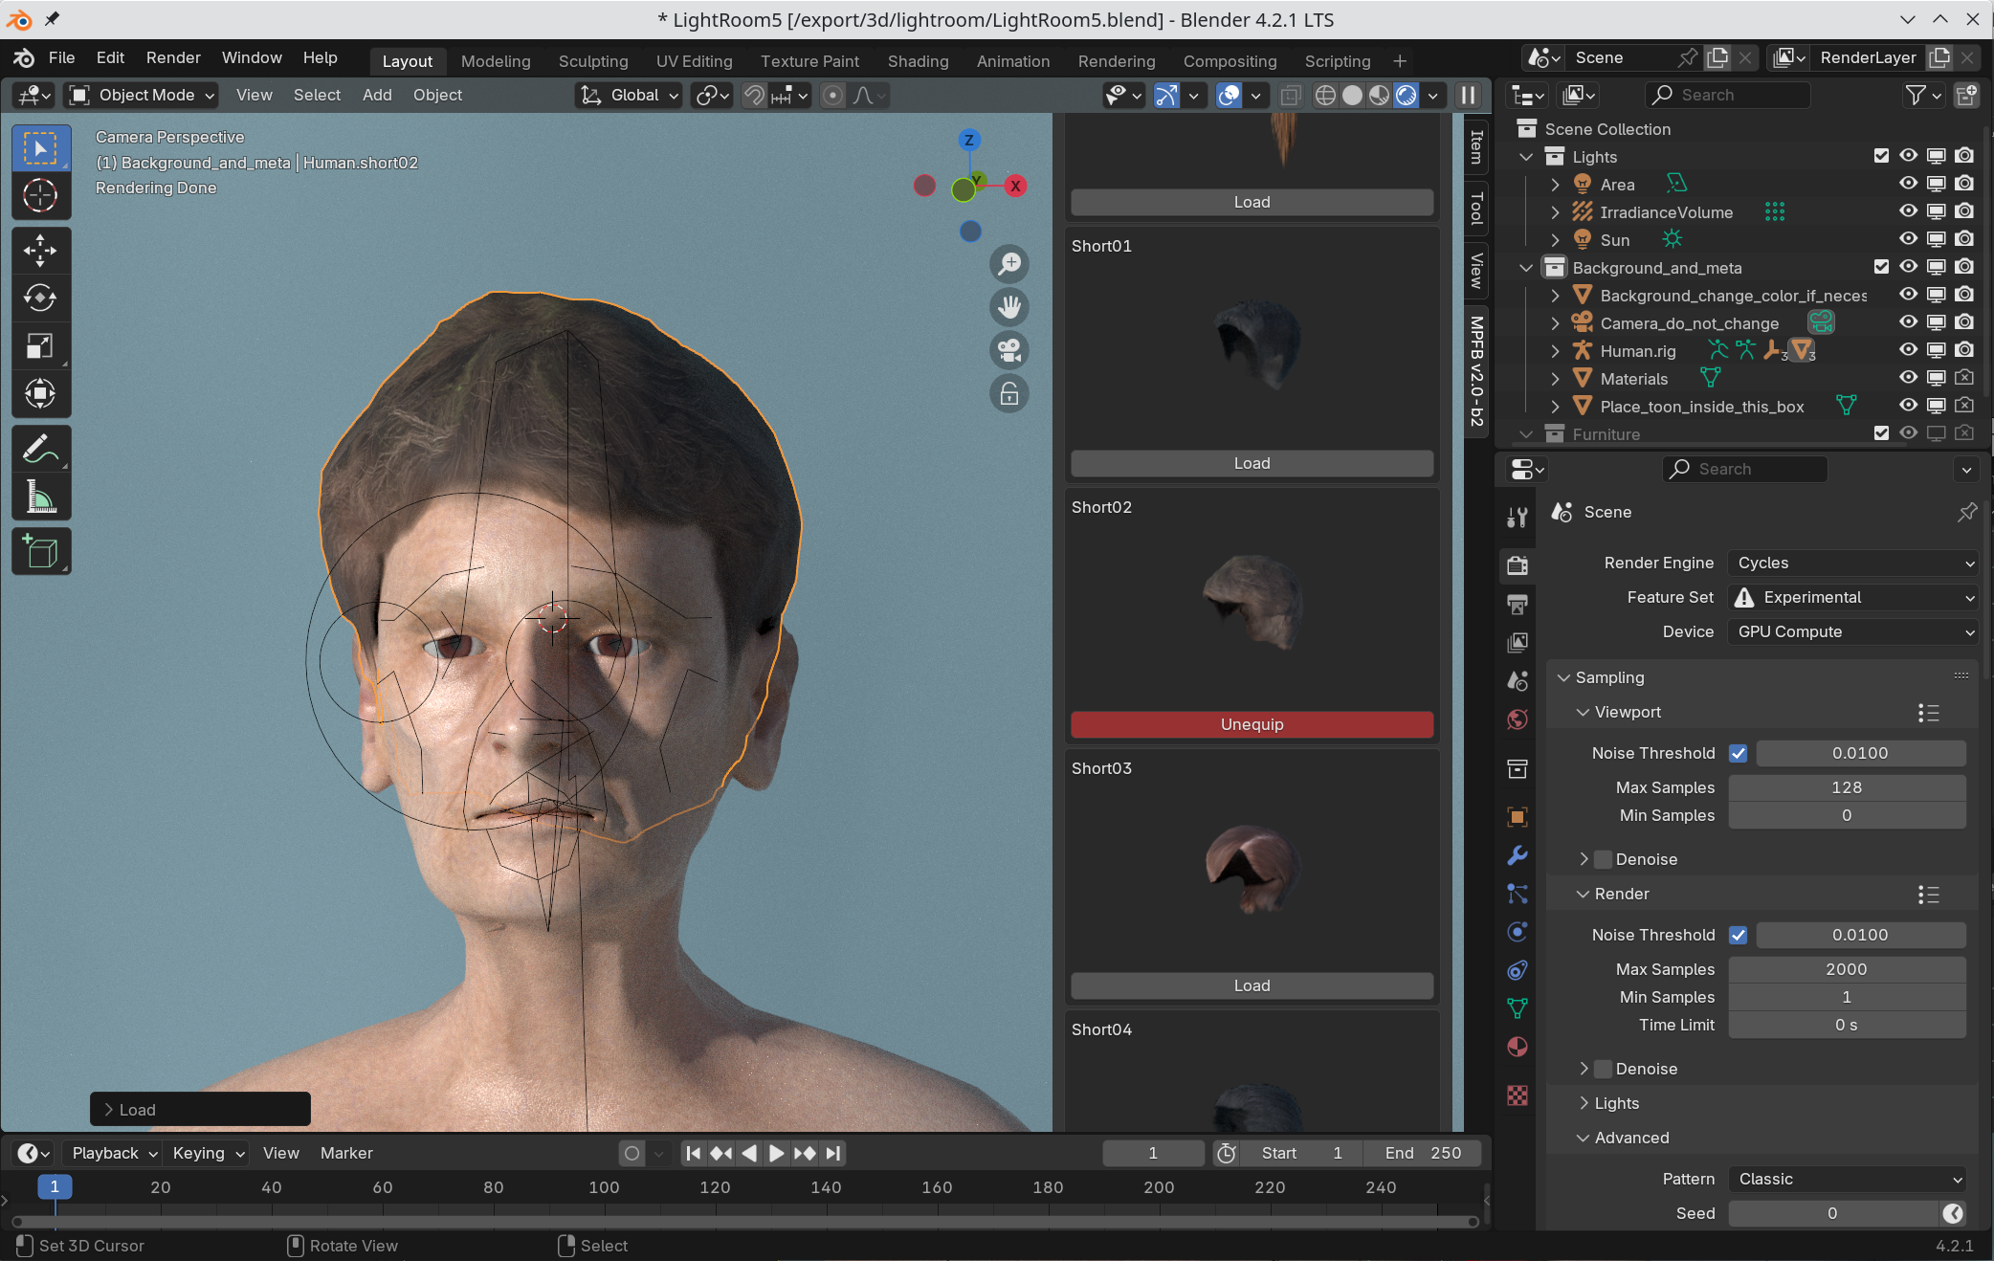This screenshot has width=1994, height=1261.
Task: Switch to wireframe viewport shading
Action: pyautogui.click(x=1325, y=95)
